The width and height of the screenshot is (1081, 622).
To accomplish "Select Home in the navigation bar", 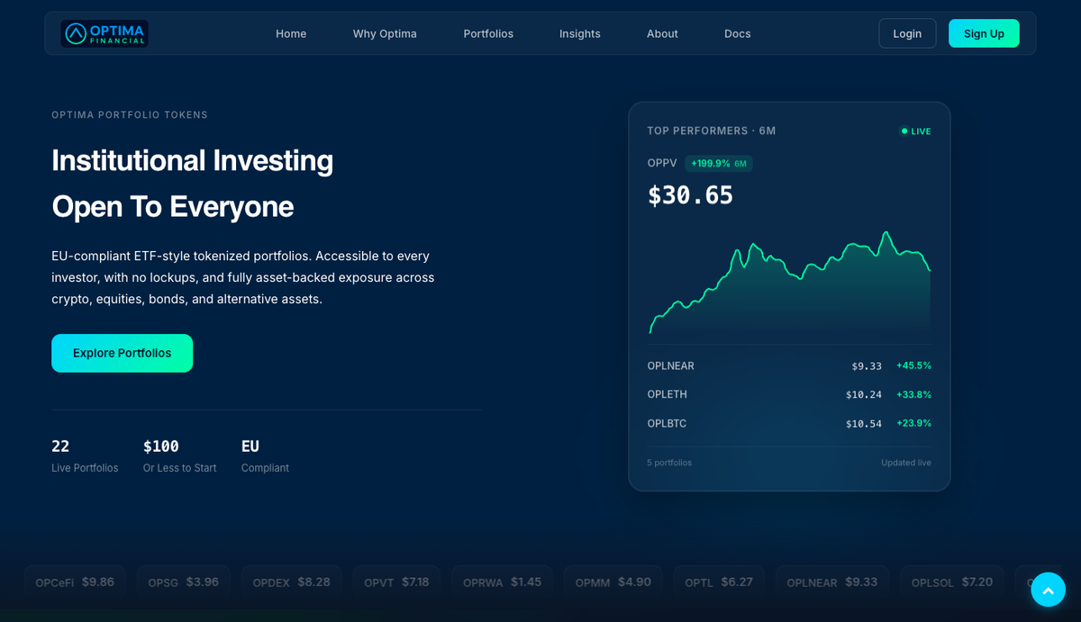I will (290, 33).
